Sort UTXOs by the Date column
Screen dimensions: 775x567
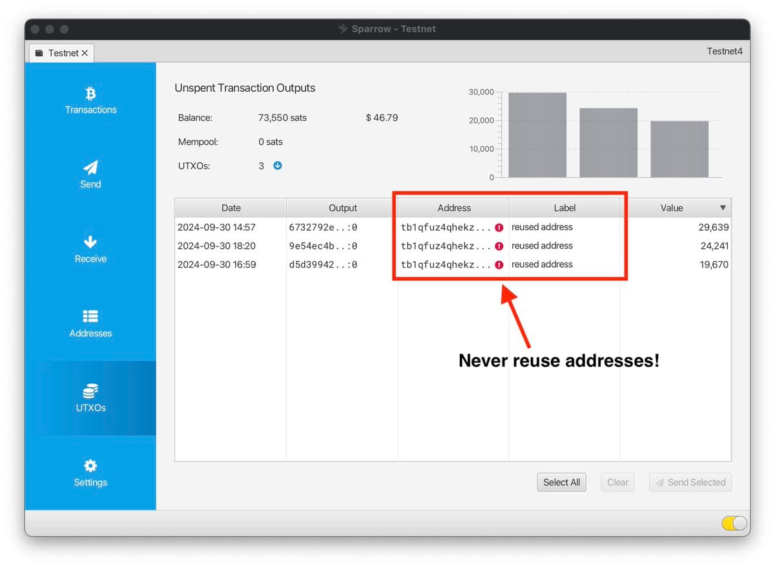(x=231, y=208)
